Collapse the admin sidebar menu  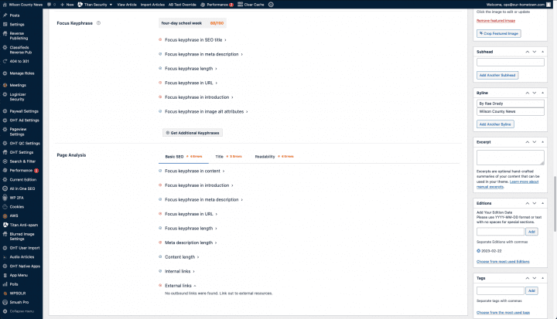tap(22, 311)
